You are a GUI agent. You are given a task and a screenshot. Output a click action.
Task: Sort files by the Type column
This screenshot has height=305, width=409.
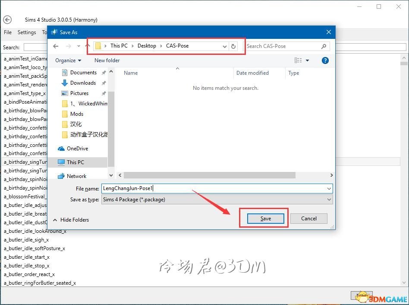pos(294,73)
